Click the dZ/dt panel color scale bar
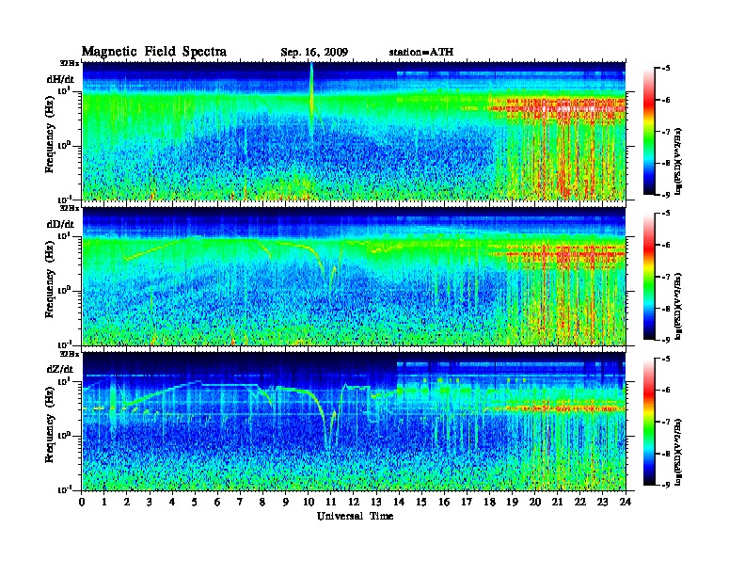Viewport: 745px width, 576px height. 648,422
